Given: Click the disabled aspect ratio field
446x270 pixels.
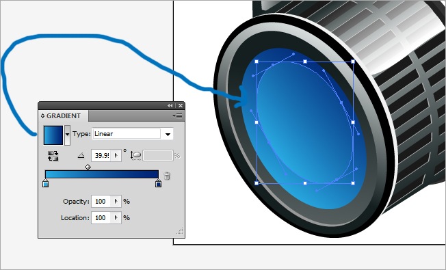Looking at the screenshot, I should [158, 156].
